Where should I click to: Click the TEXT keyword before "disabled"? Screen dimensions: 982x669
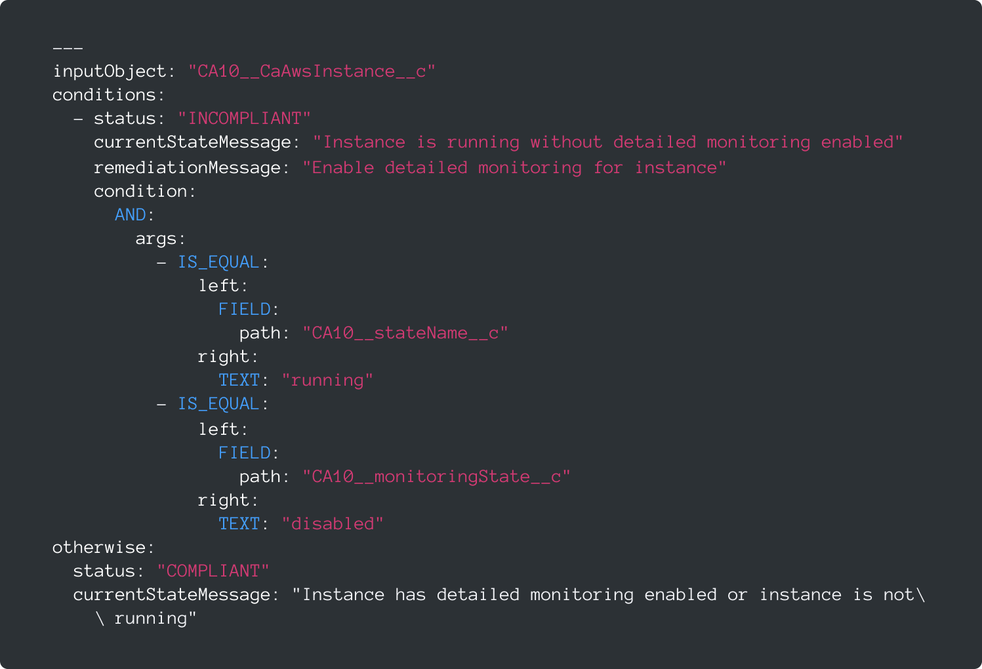pyautogui.click(x=239, y=524)
